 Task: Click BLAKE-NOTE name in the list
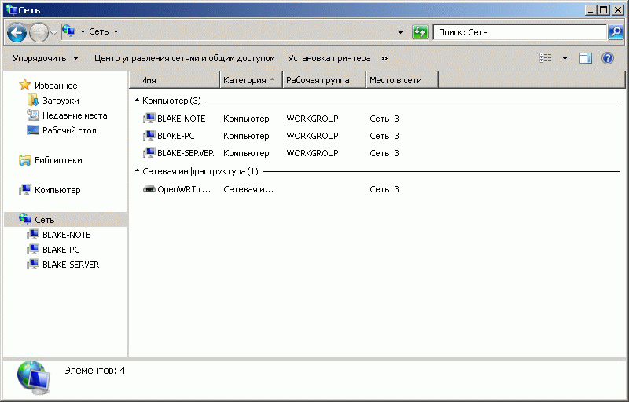(182, 119)
